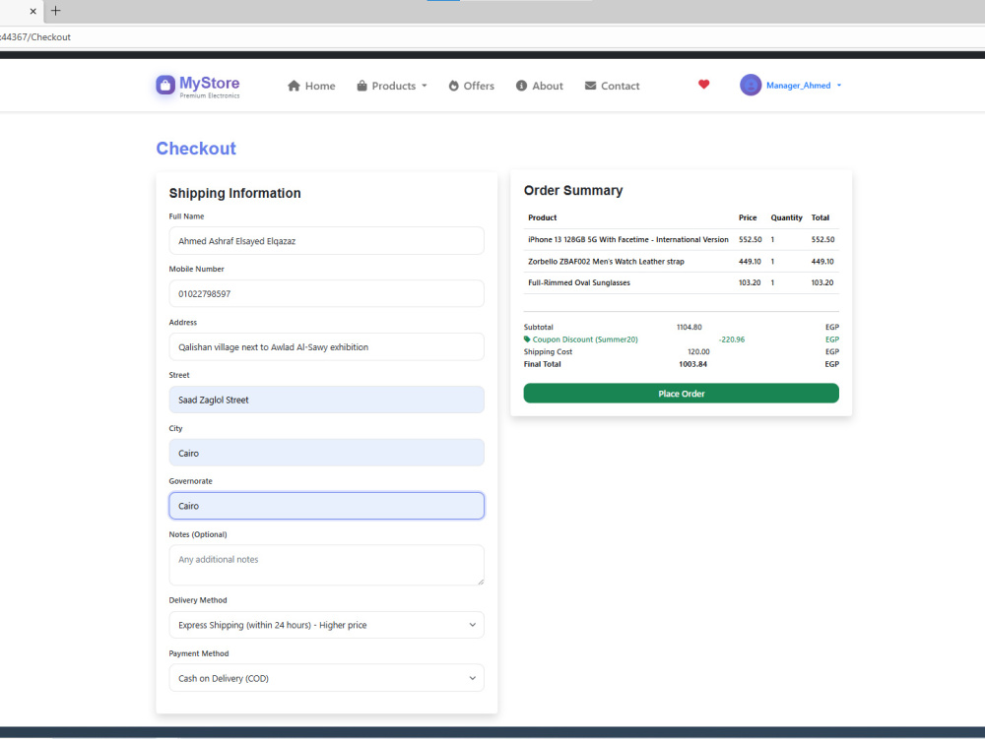
Task: Click the Contact envelope icon
Action: click(590, 86)
